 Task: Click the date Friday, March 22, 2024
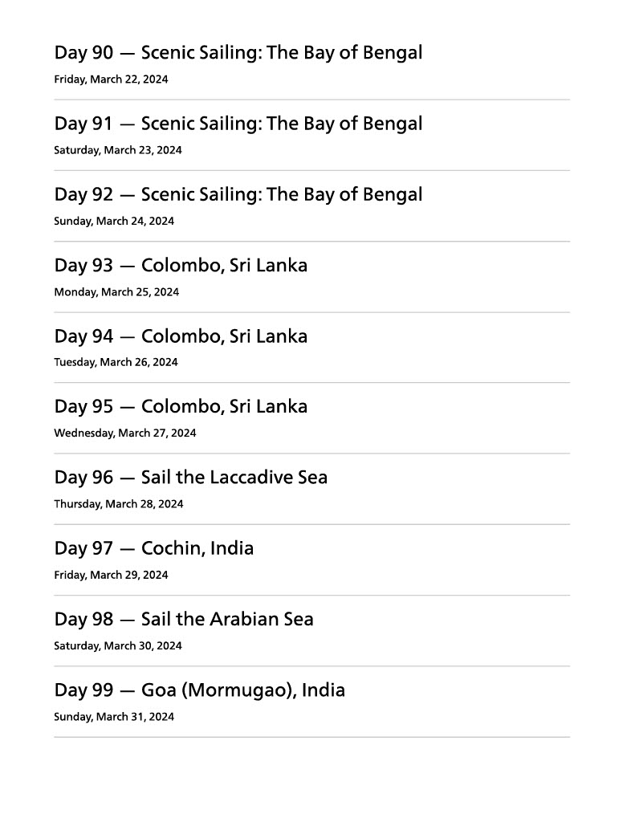[111, 79]
